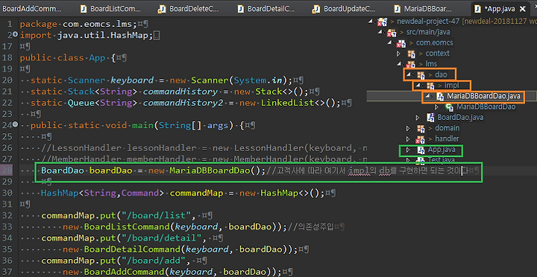Collapse the MariaDBBoardDao.java file node
Viewport: 537px width, 277px height.
[x=428, y=96]
